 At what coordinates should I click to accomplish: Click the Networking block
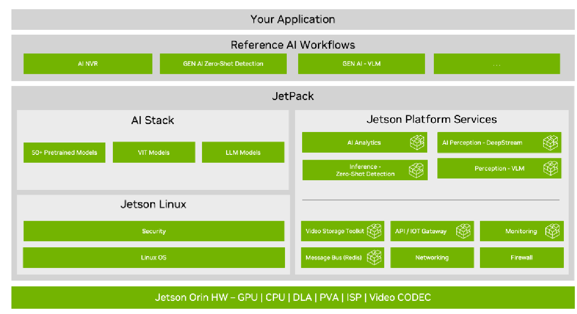(432, 257)
